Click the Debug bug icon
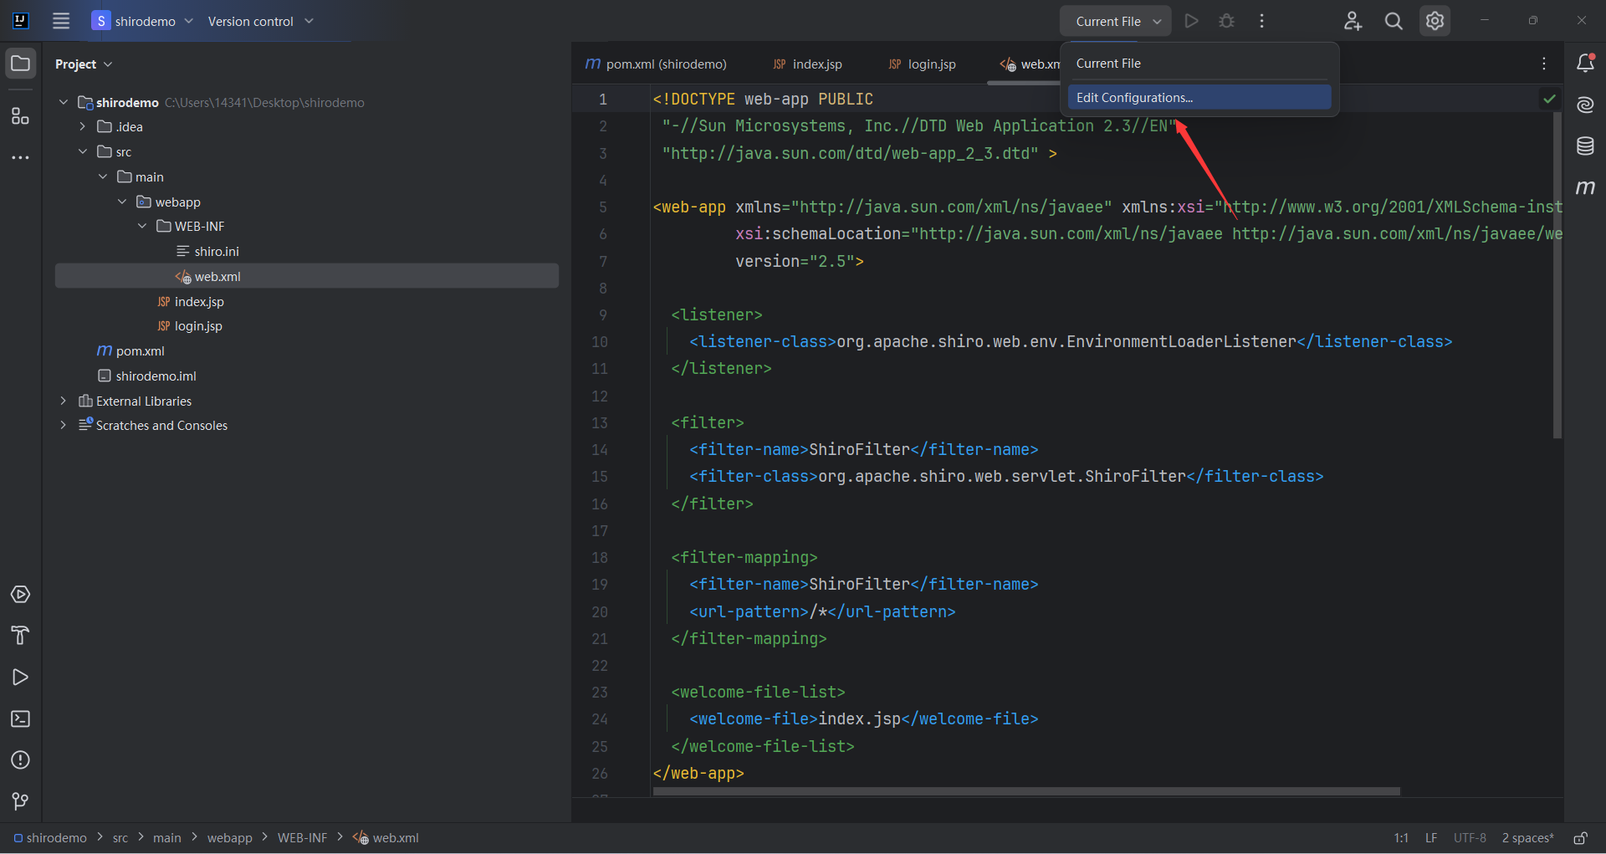The image size is (1606, 854). [1227, 21]
